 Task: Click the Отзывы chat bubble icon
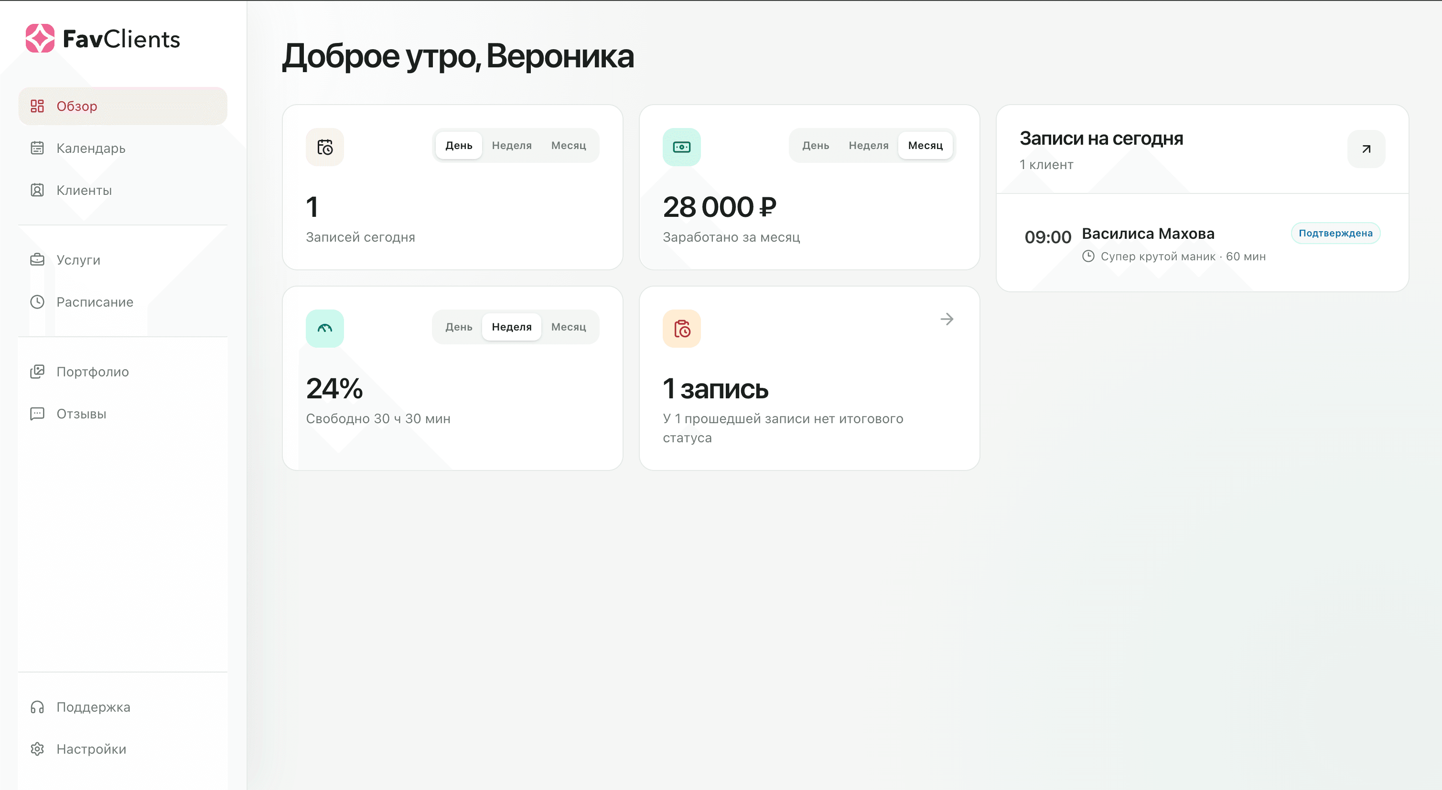click(x=37, y=414)
